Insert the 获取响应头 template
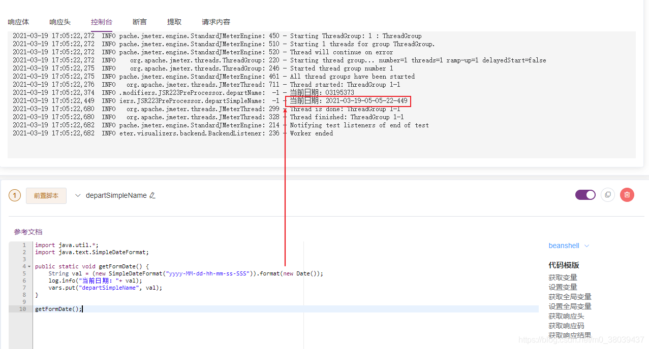The image size is (649, 349). pos(566,316)
